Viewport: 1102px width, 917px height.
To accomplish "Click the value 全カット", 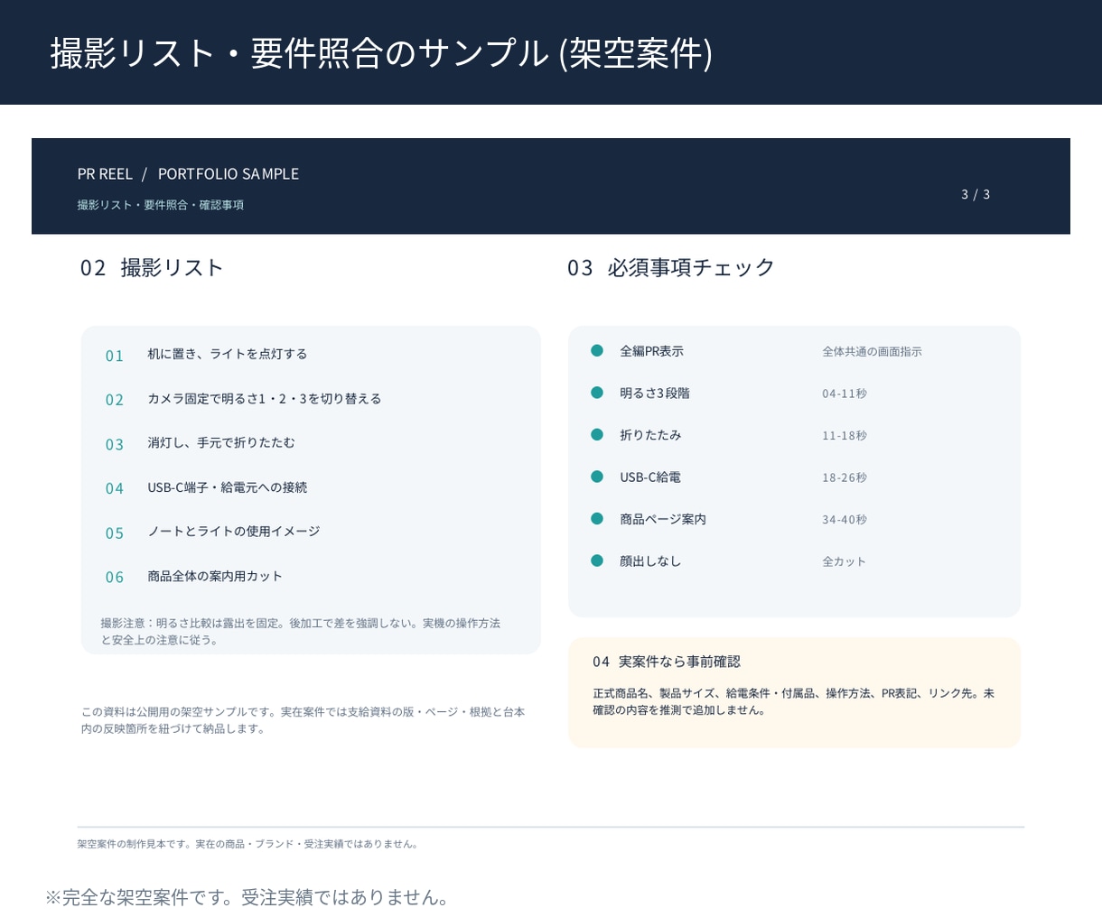I will 844,561.
